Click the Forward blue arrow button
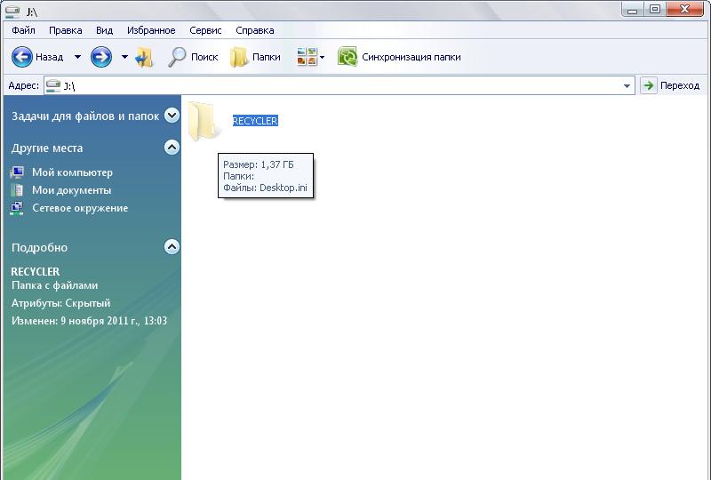Viewport: 711px width, 480px height. point(101,57)
